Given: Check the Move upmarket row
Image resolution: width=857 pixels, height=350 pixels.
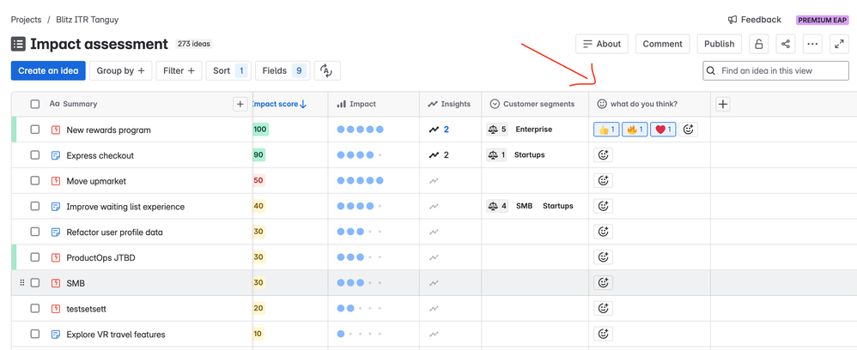Looking at the screenshot, I should pyautogui.click(x=35, y=181).
